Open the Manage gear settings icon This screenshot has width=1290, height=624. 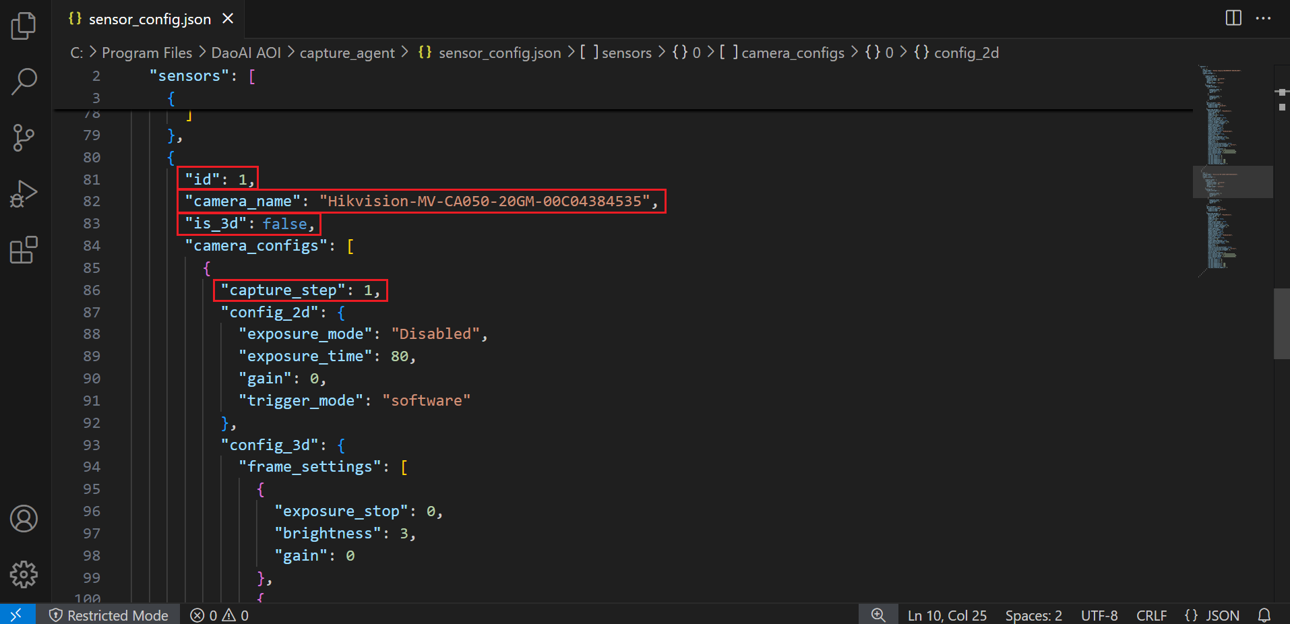pos(24,574)
